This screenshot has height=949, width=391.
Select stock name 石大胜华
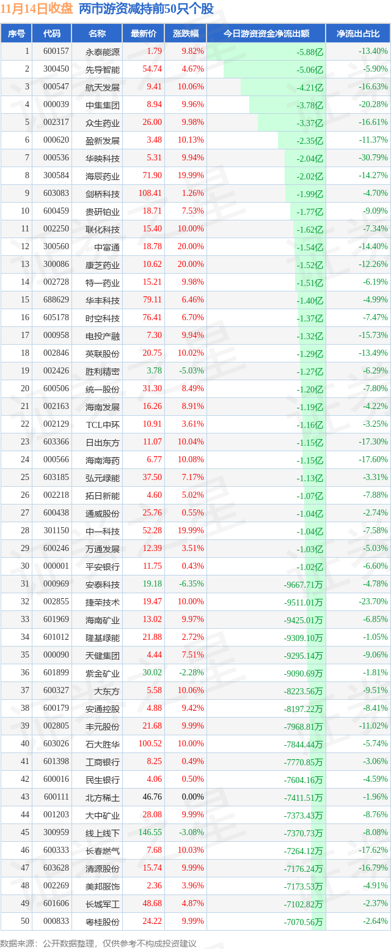(103, 744)
